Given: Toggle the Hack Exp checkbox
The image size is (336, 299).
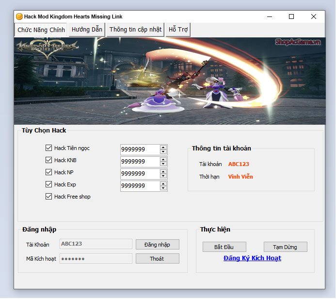Looking at the screenshot, I should click(x=48, y=184).
